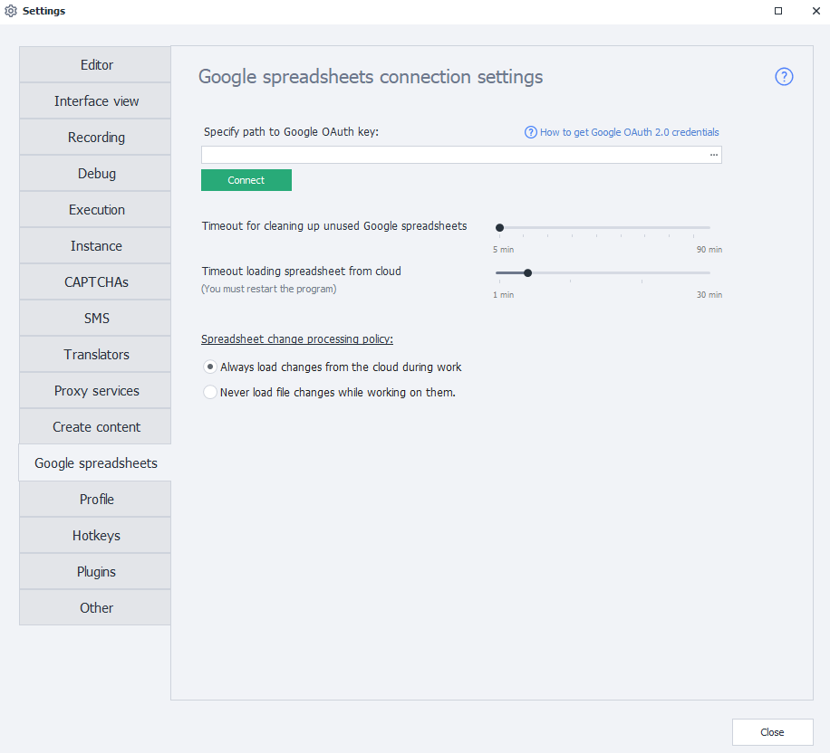Image resolution: width=830 pixels, height=753 pixels.
Task: Switch to the Editor tab
Action: tap(96, 65)
